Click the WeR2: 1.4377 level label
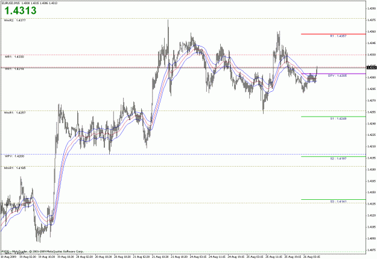 (15, 21)
